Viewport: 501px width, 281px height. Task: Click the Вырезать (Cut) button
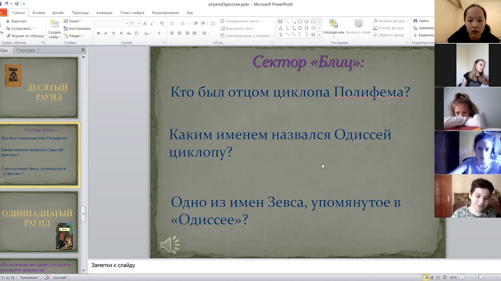pyautogui.click(x=16, y=21)
